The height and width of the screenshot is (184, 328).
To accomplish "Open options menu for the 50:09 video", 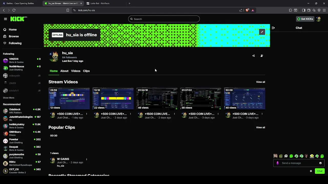I will pos(262,114).
